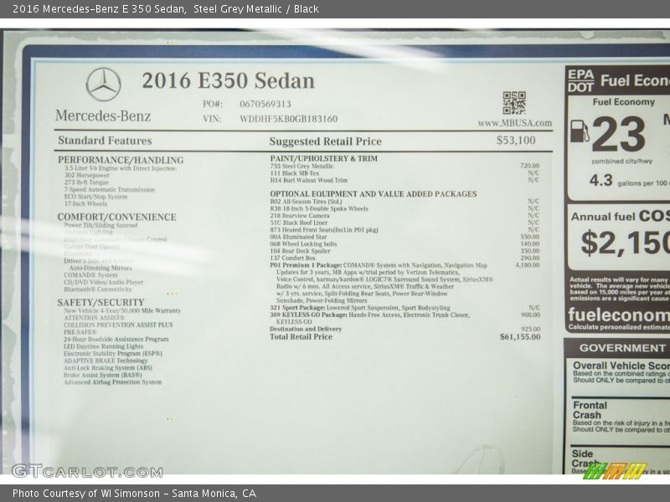Click the QR code above www.MBUSA.com
The image size is (670, 502).
tap(514, 103)
